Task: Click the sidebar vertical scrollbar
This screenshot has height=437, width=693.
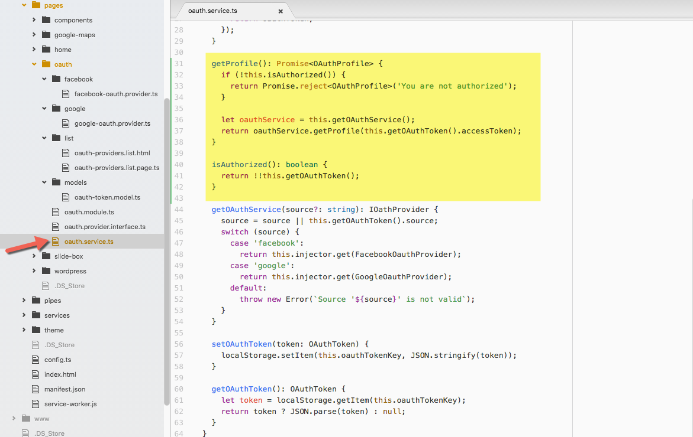Action: click(x=167, y=252)
